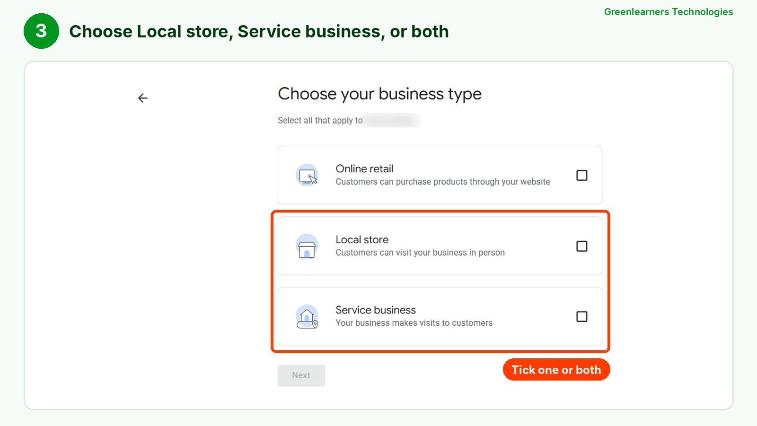Click the 'Select all that apply to' text
Viewport: 757px width, 426px height.
[320, 120]
